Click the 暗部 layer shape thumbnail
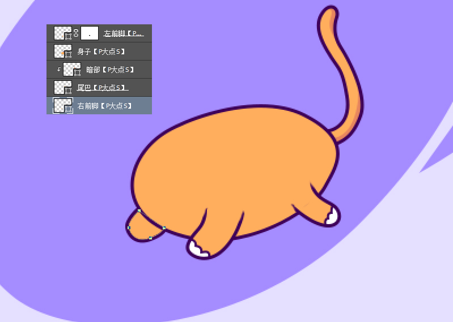Screen dimensions: 453x322 click(71, 70)
